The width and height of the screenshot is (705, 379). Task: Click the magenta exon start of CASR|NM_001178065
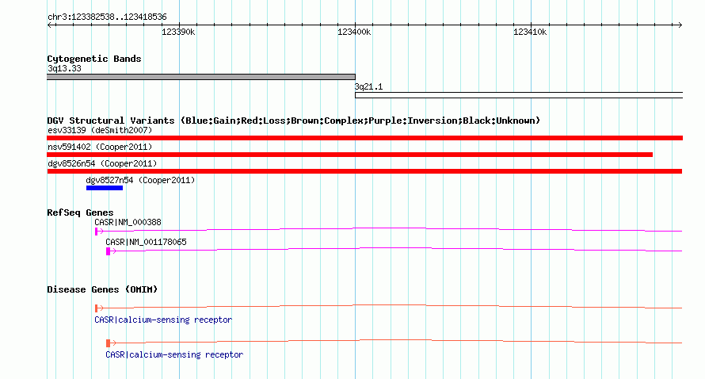tap(108, 251)
